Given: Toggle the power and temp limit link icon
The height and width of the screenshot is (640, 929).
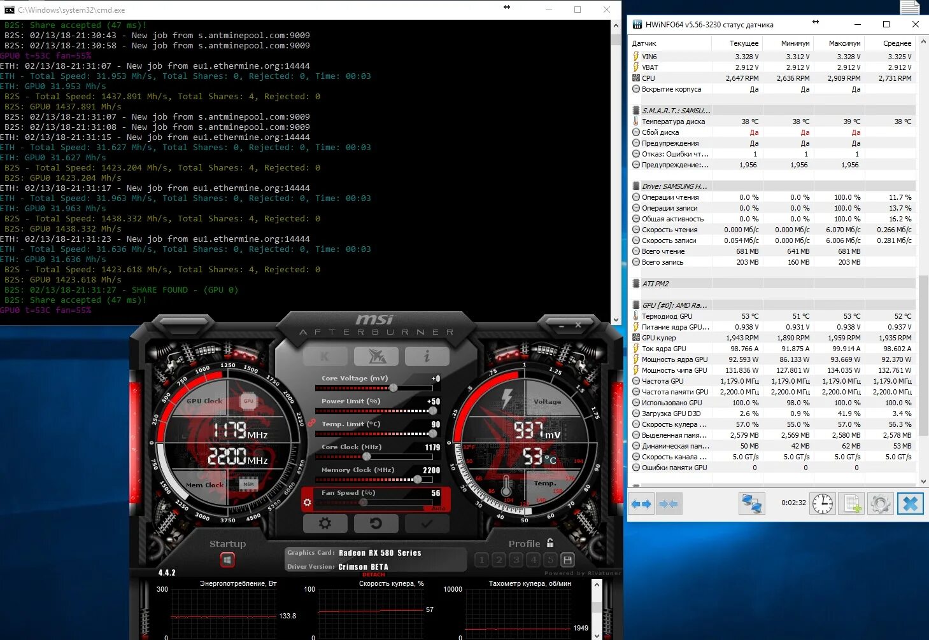Looking at the screenshot, I should pyautogui.click(x=312, y=422).
